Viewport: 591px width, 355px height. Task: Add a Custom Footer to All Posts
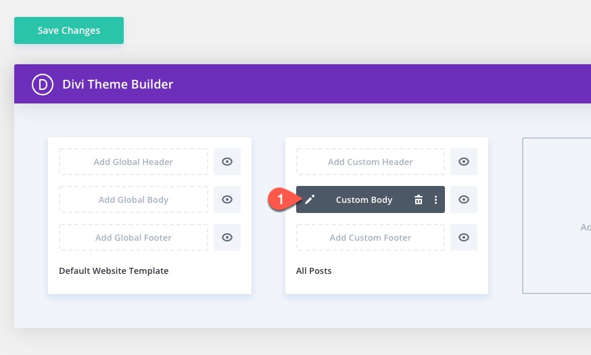(x=370, y=237)
